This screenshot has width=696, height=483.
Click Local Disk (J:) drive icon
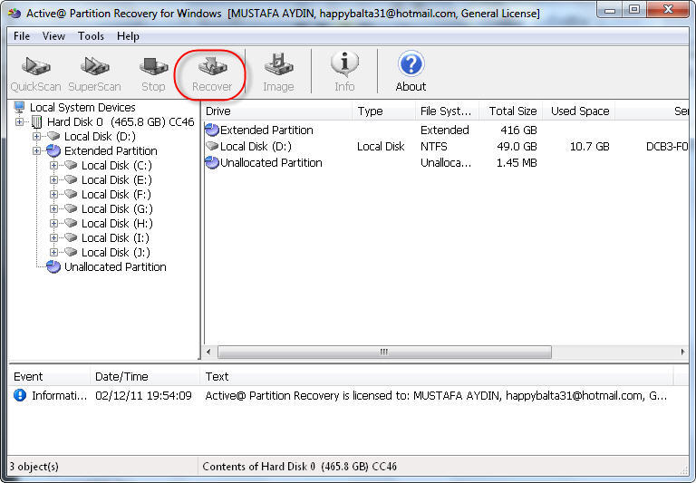(x=71, y=252)
